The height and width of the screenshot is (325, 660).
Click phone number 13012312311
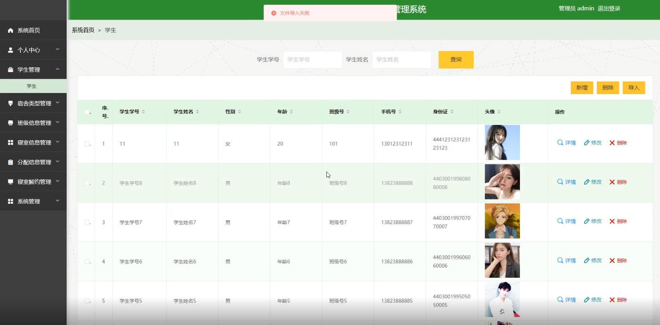pos(397,144)
